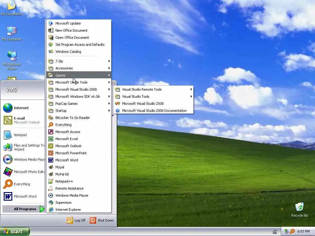Expand Visual Studio Remote Tools arrow
315x236 pixels.
click(191, 89)
